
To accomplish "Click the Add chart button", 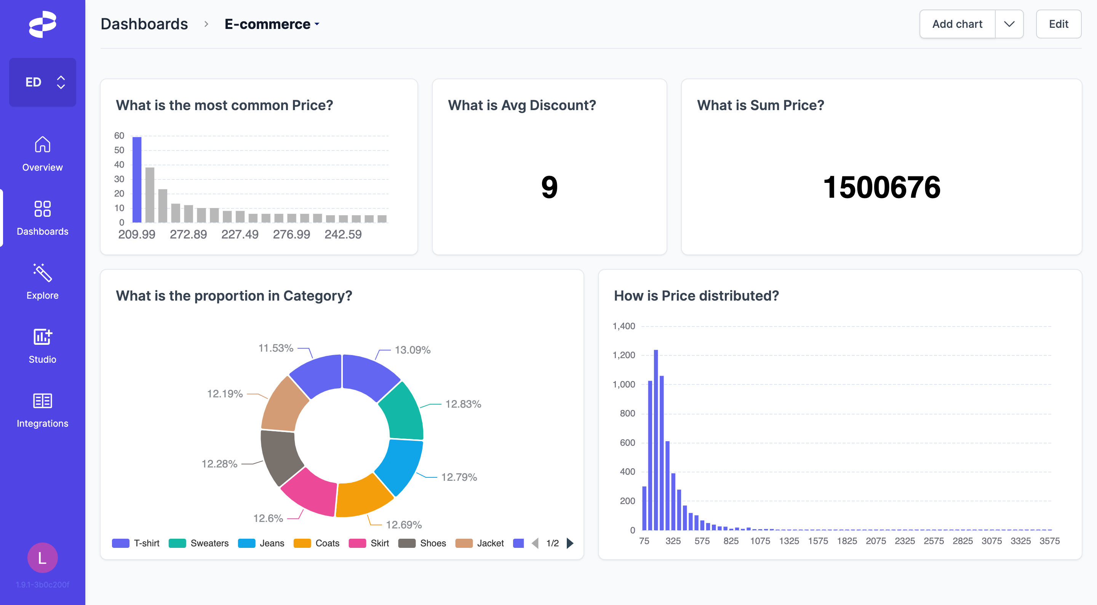I will coord(957,24).
